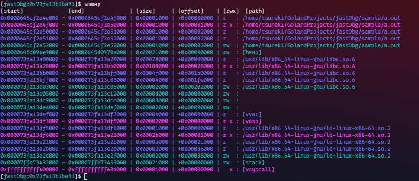Click offset value +0x00038000
The image size is (419, 181).
(196, 155)
